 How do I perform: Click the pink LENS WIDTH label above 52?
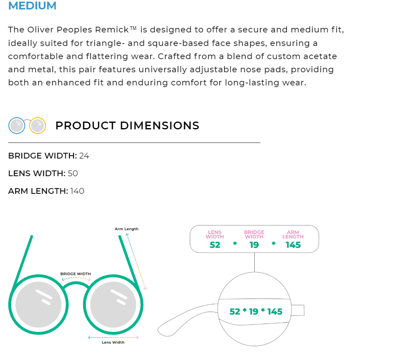(x=215, y=234)
